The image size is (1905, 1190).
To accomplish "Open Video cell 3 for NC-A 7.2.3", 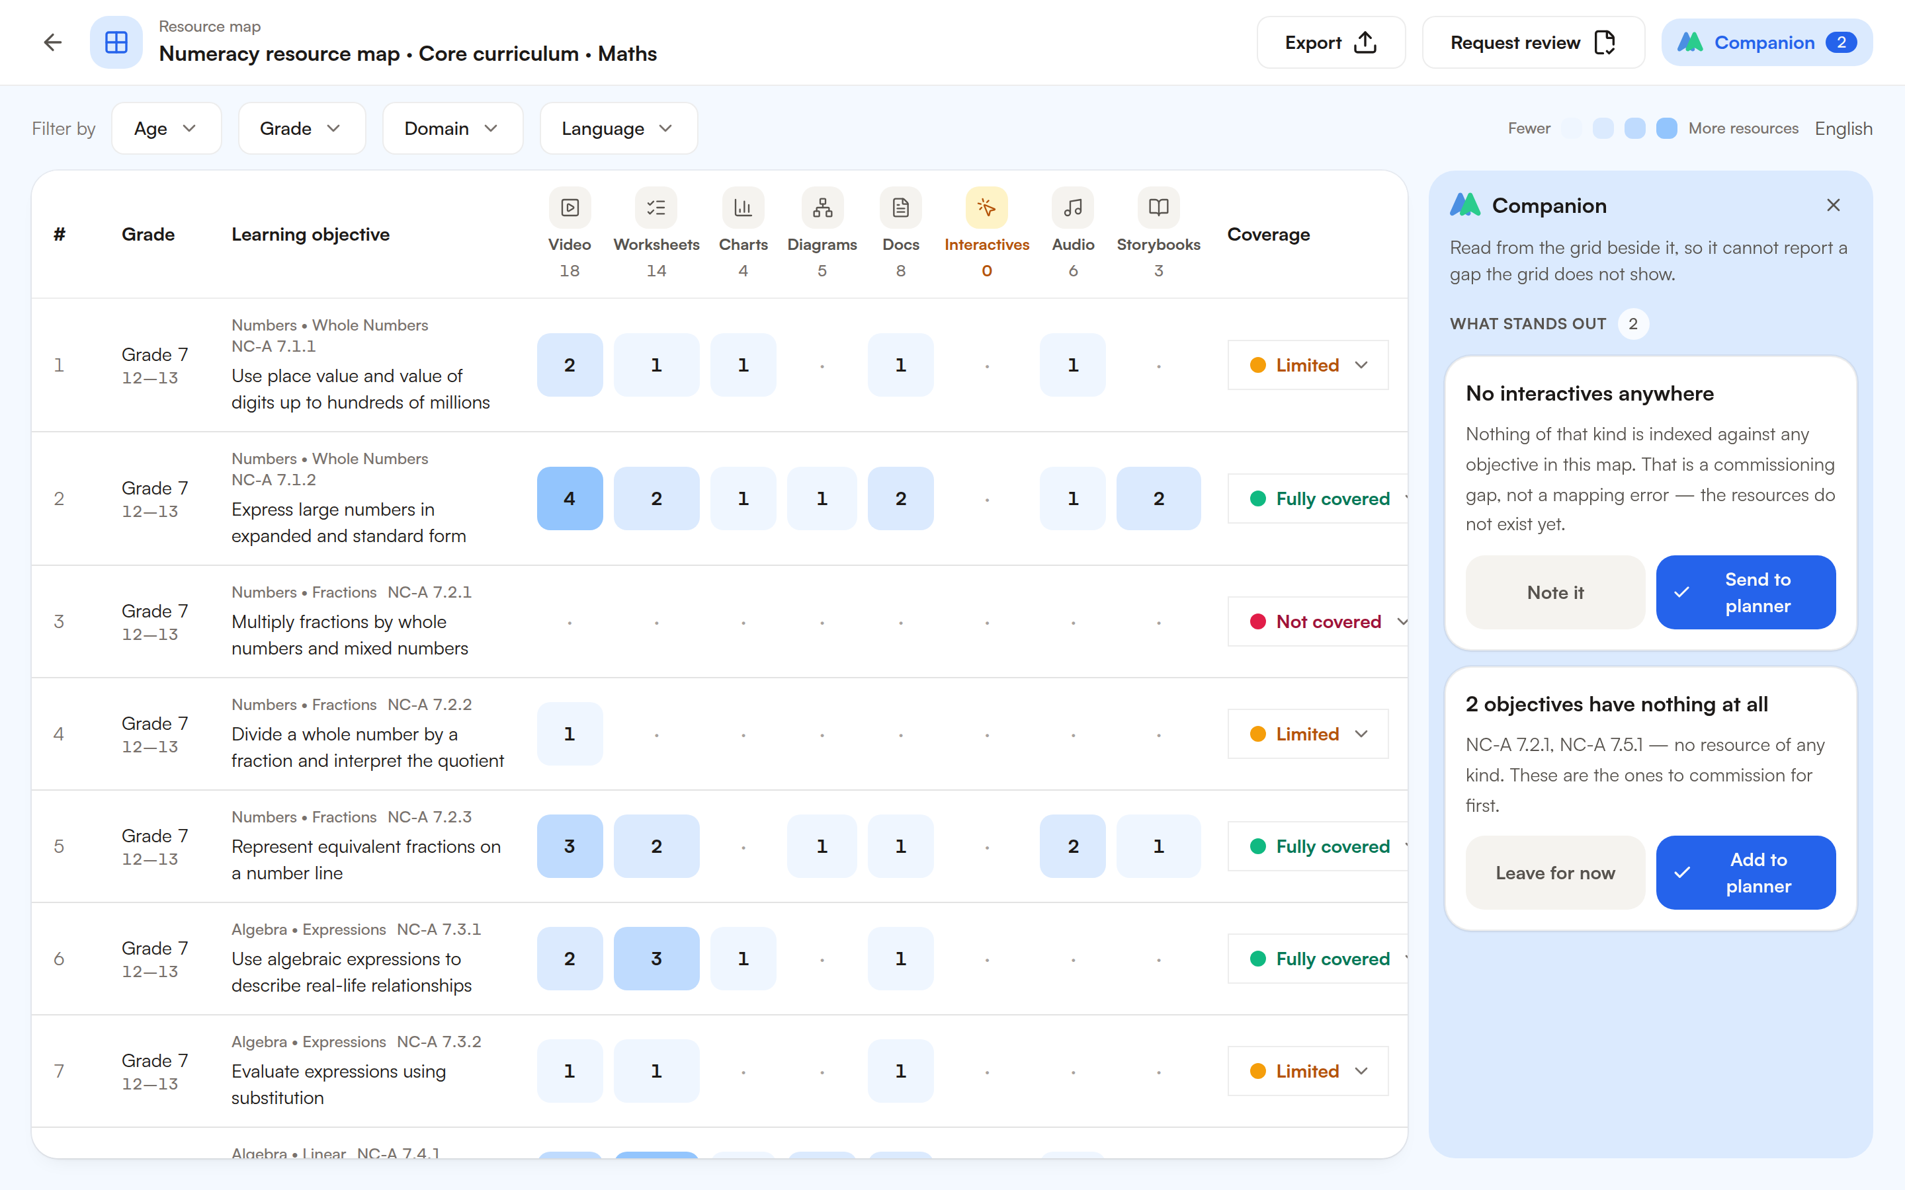I will tap(570, 846).
